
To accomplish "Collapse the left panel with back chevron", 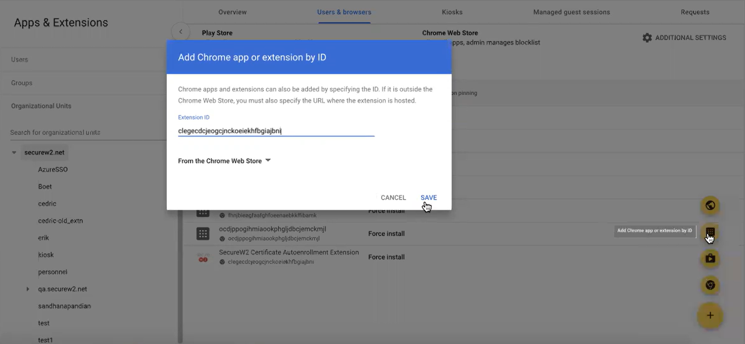I will point(180,32).
